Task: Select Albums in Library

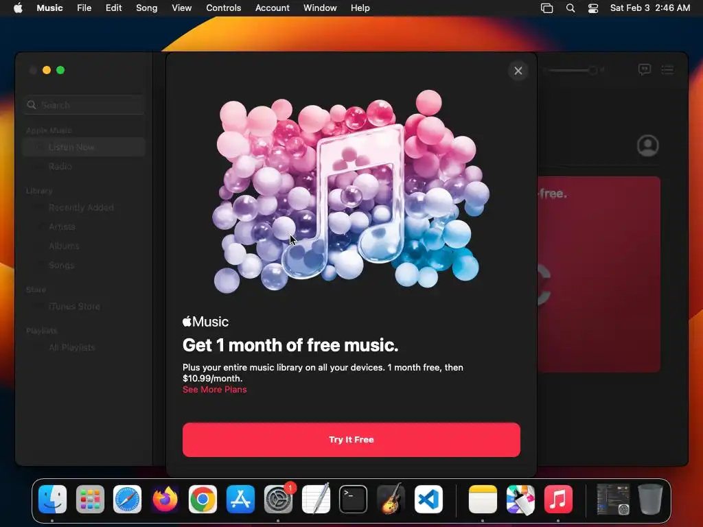Action: [x=84, y=246]
